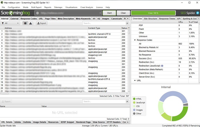Open the API tab
The image size is (200, 127).
pos(179,19)
